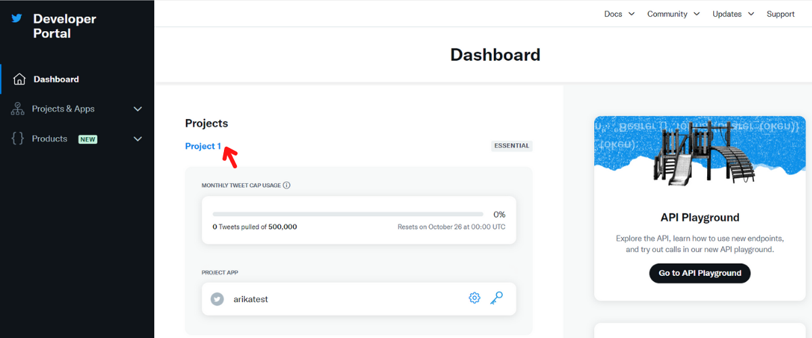Click the Twitter bird logo
The image size is (812, 338).
click(17, 19)
